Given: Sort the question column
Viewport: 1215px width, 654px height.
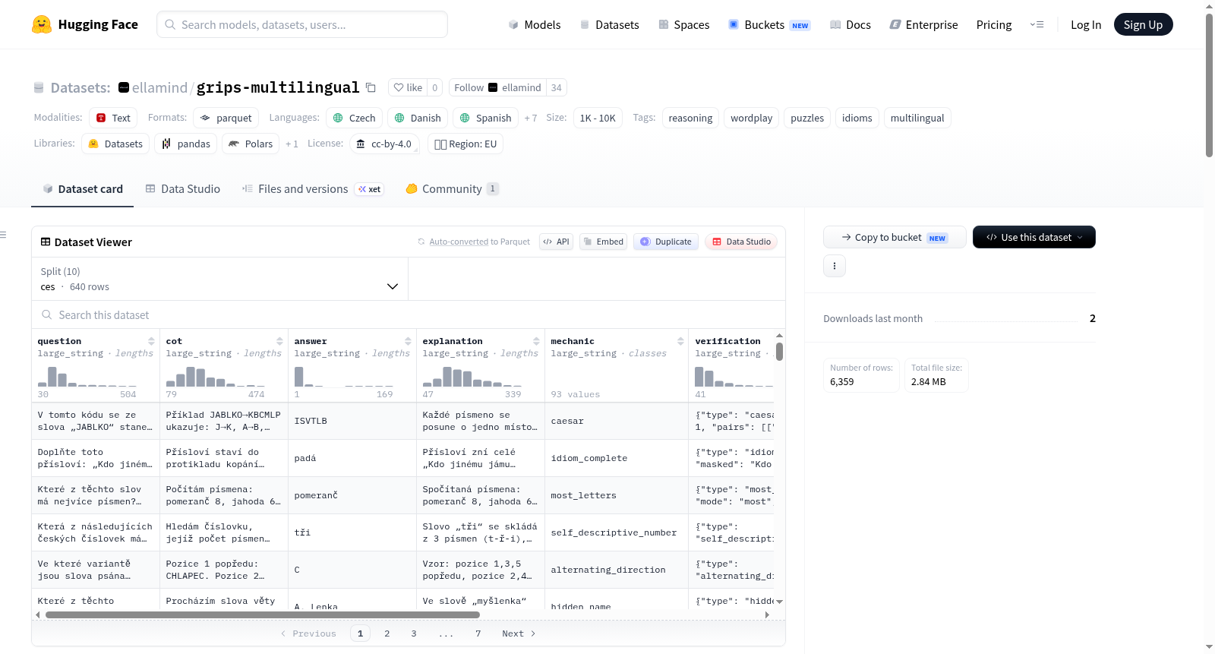Looking at the screenshot, I should tap(151, 341).
